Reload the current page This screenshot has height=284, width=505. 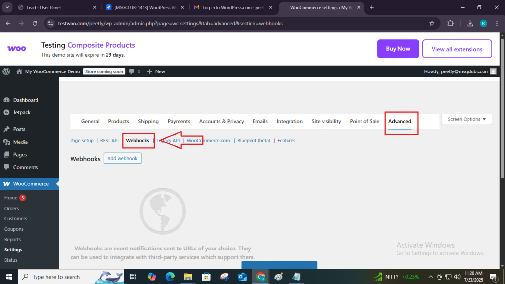[35, 23]
